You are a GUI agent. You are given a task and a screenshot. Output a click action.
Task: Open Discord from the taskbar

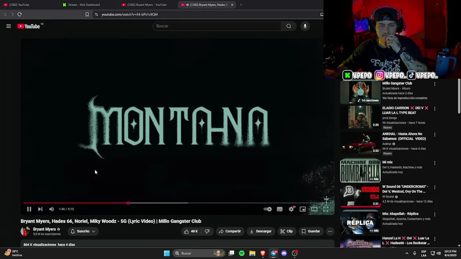284,253
